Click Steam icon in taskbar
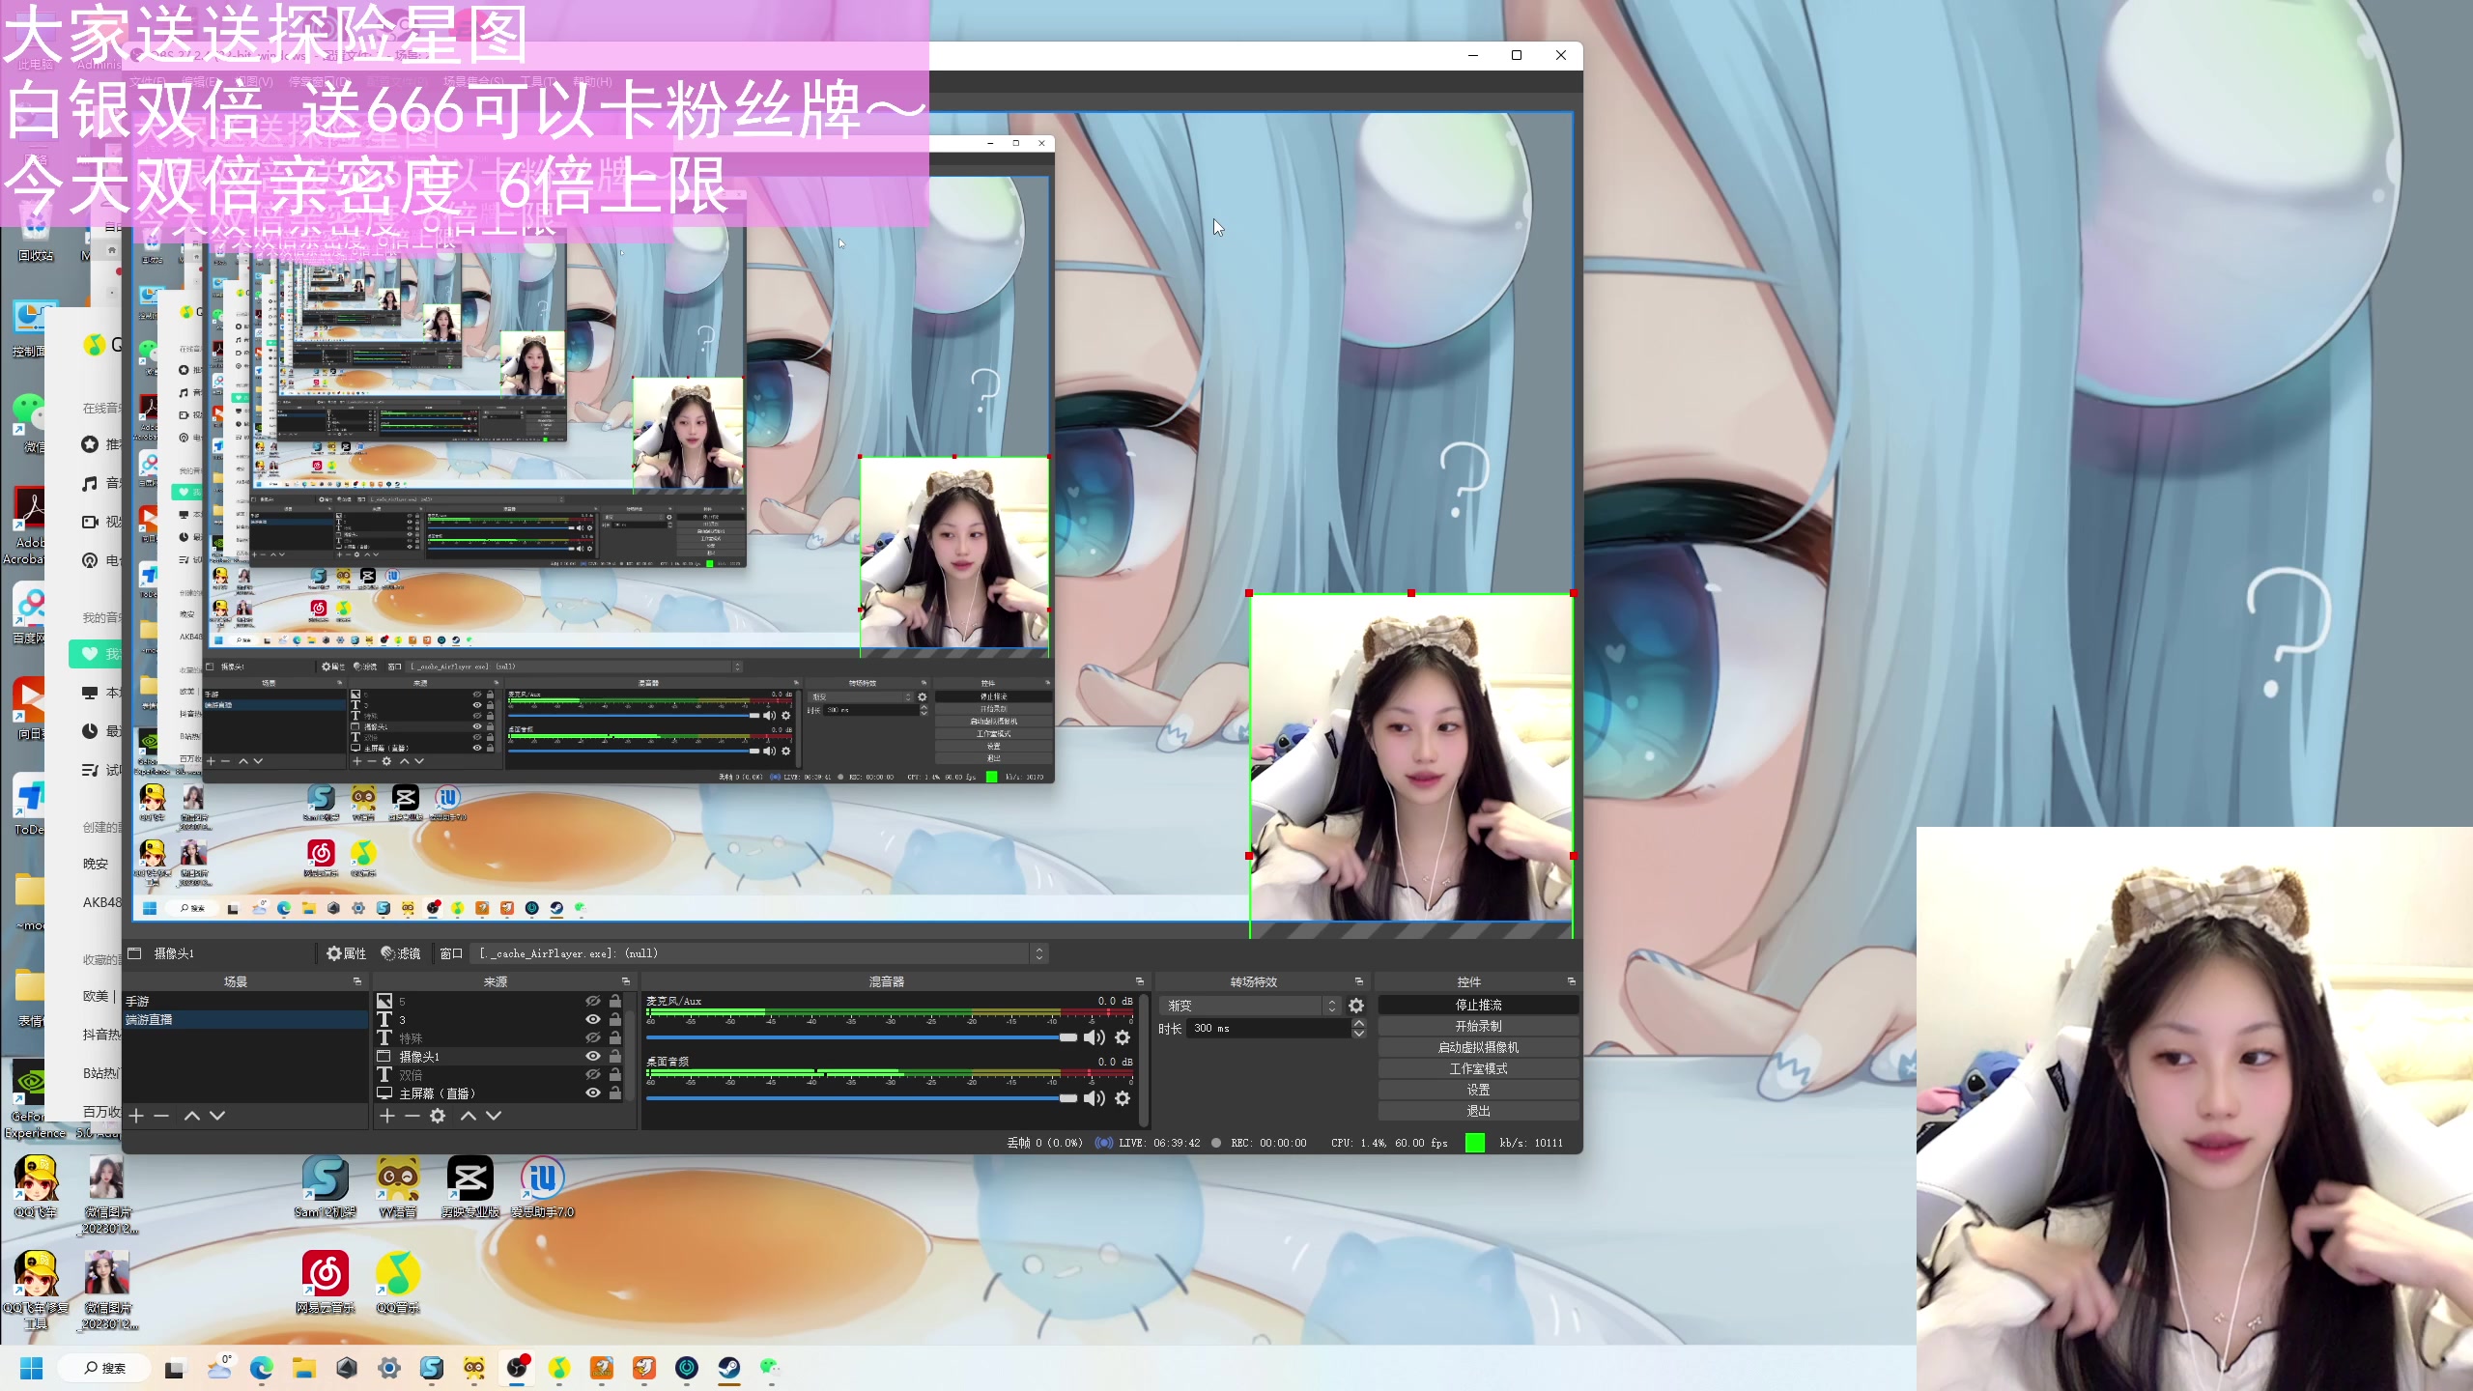The height and width of the screenshot is (1391, 2473). 728,1368
